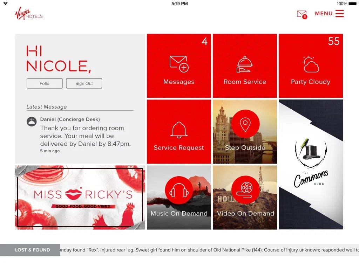Image resolution: width=359 pixels, height=269 pixels.
Task: Open the envelope inbox icon with badge
Action: (302, 14)
